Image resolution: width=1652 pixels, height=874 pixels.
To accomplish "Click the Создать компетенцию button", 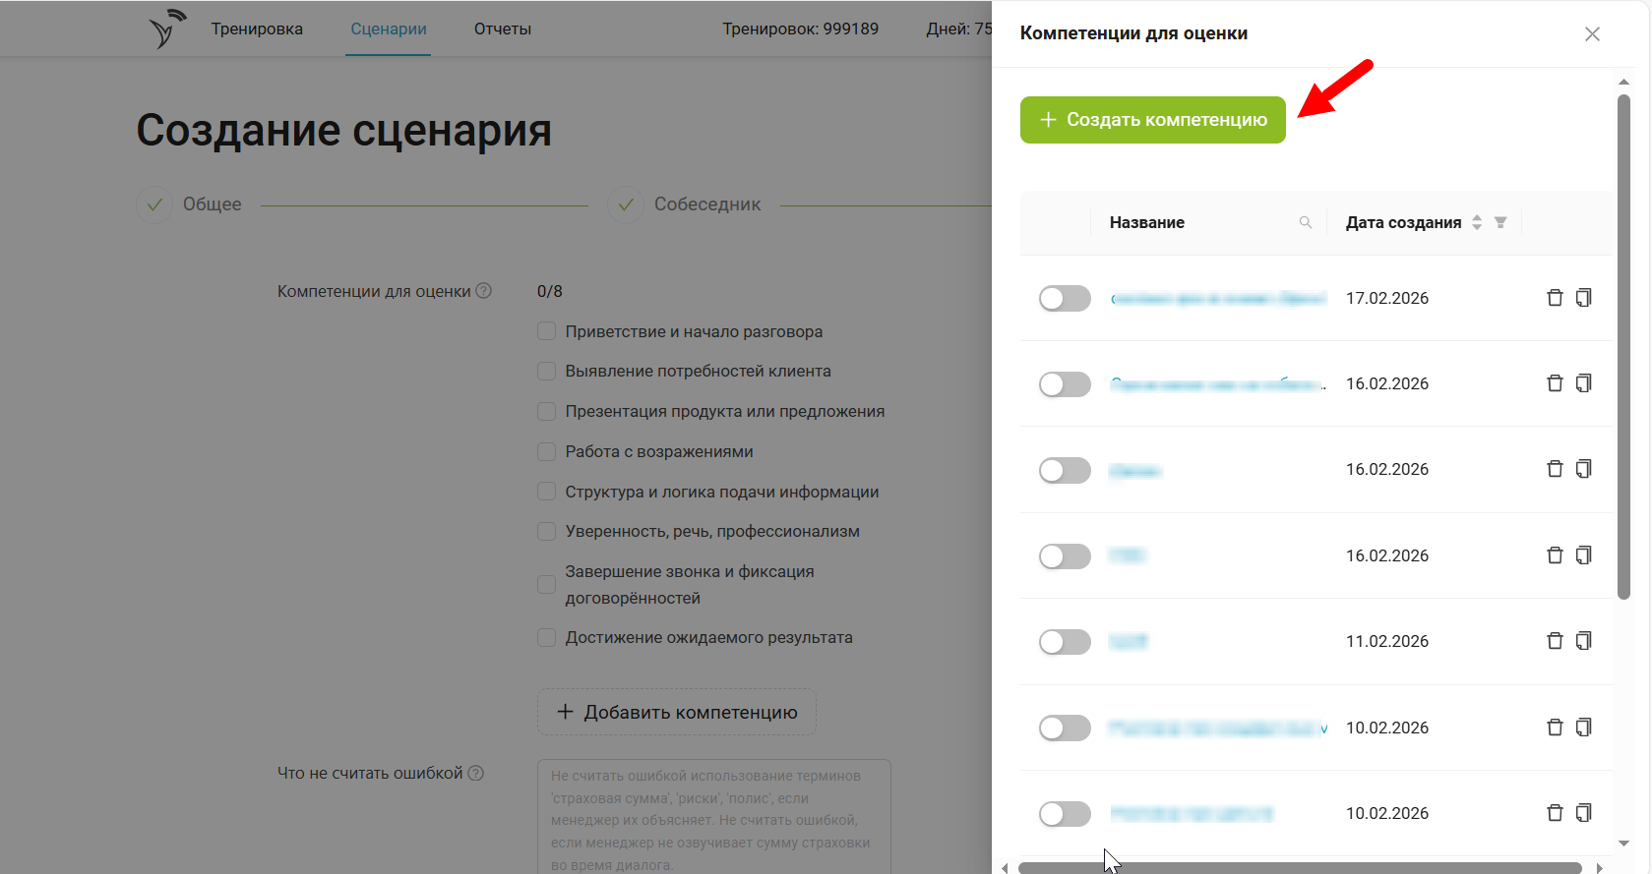I will [x=1152, y=120].
